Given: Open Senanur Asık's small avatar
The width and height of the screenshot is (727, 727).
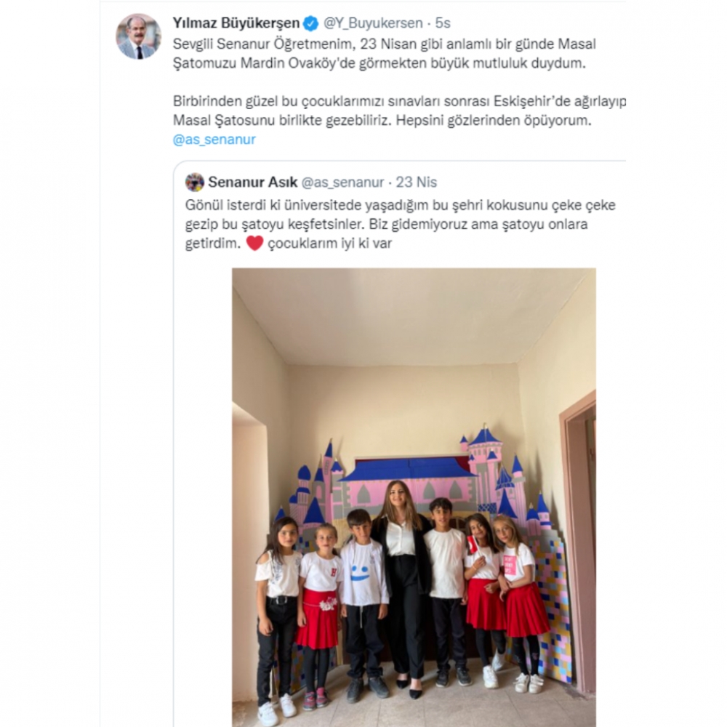Looking at the screenshot, I should coord(195,182).
